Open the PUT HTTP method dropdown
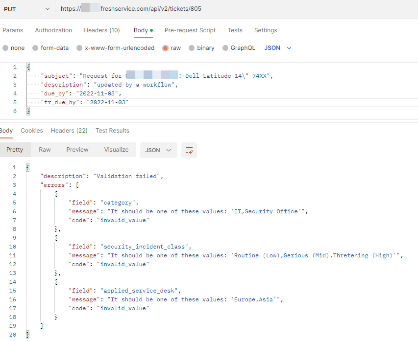The height and width of the screenshot is (341, 418). [x=26, y=9]
